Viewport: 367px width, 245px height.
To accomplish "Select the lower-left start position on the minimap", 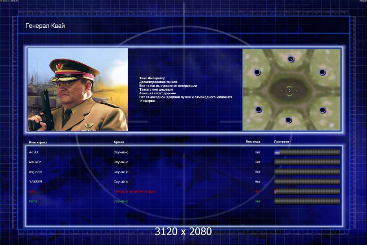I will click(x=259, y=109).
